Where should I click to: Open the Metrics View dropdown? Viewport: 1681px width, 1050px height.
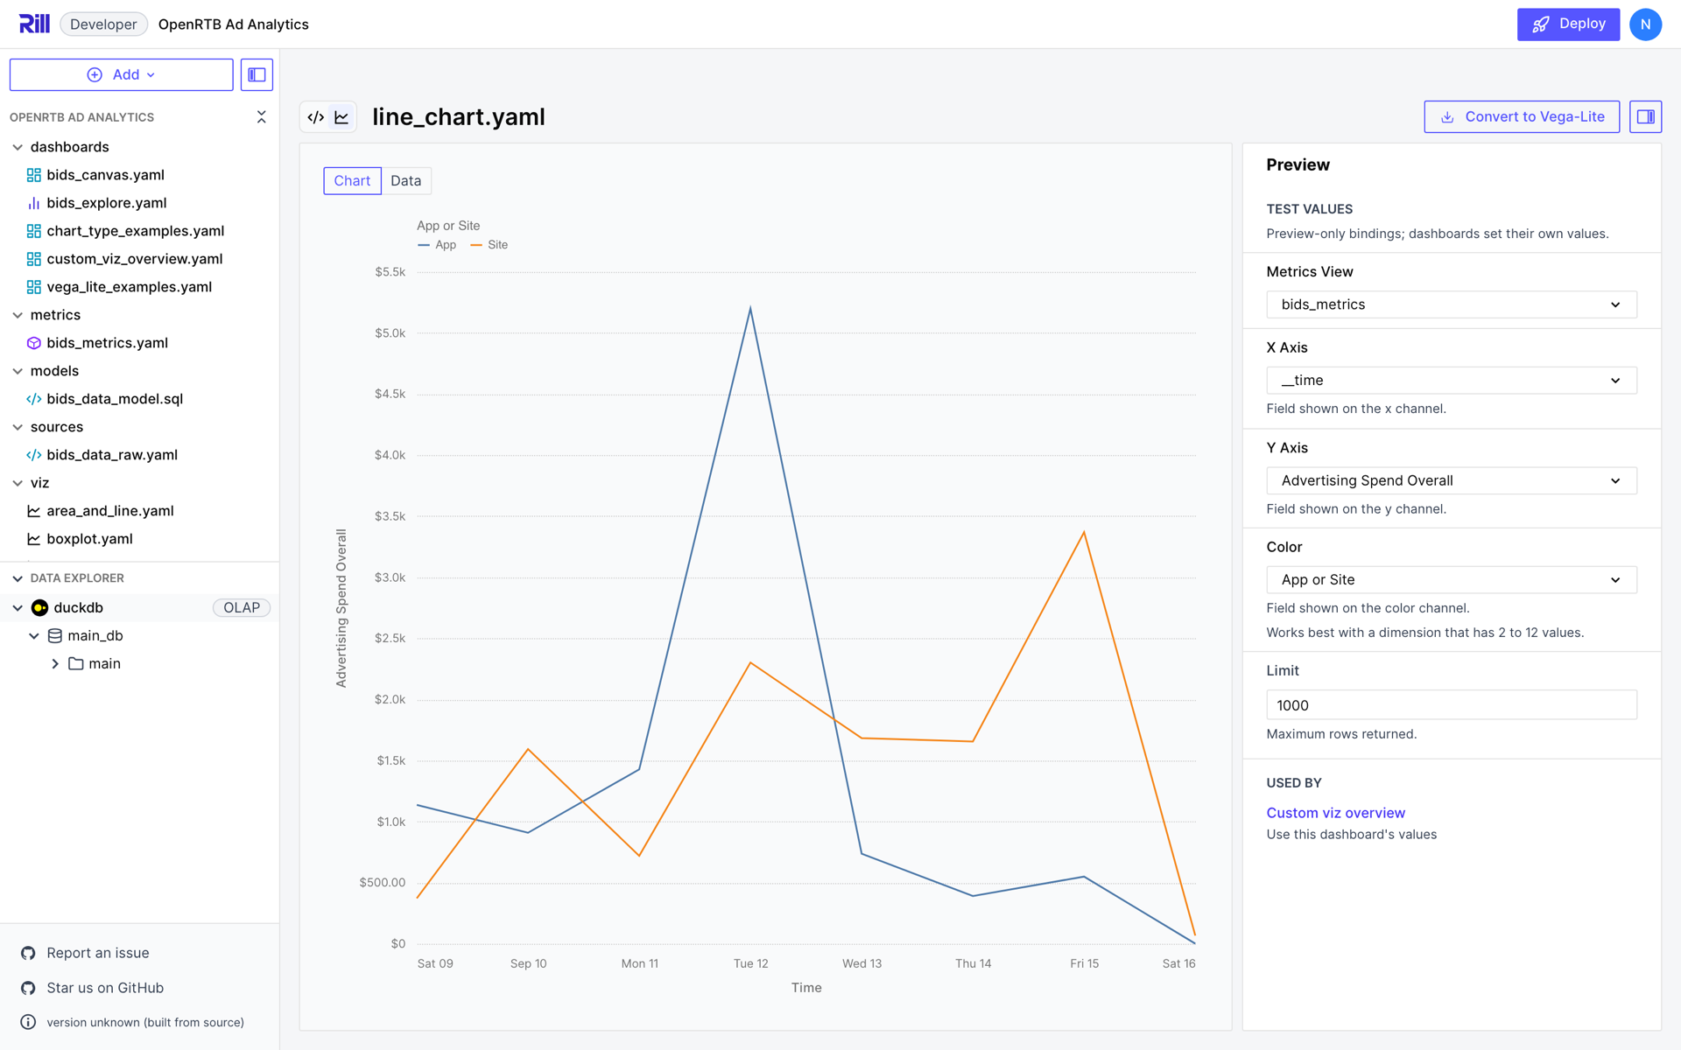(x=1451, y=304)
